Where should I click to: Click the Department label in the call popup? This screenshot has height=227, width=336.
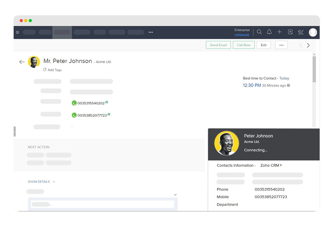pos(227,205)
